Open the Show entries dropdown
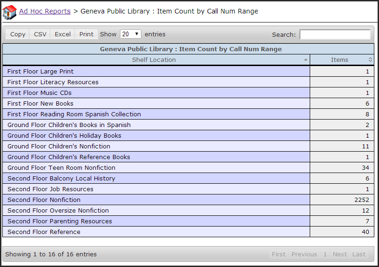The image size is (379, 267). (131, 34)
